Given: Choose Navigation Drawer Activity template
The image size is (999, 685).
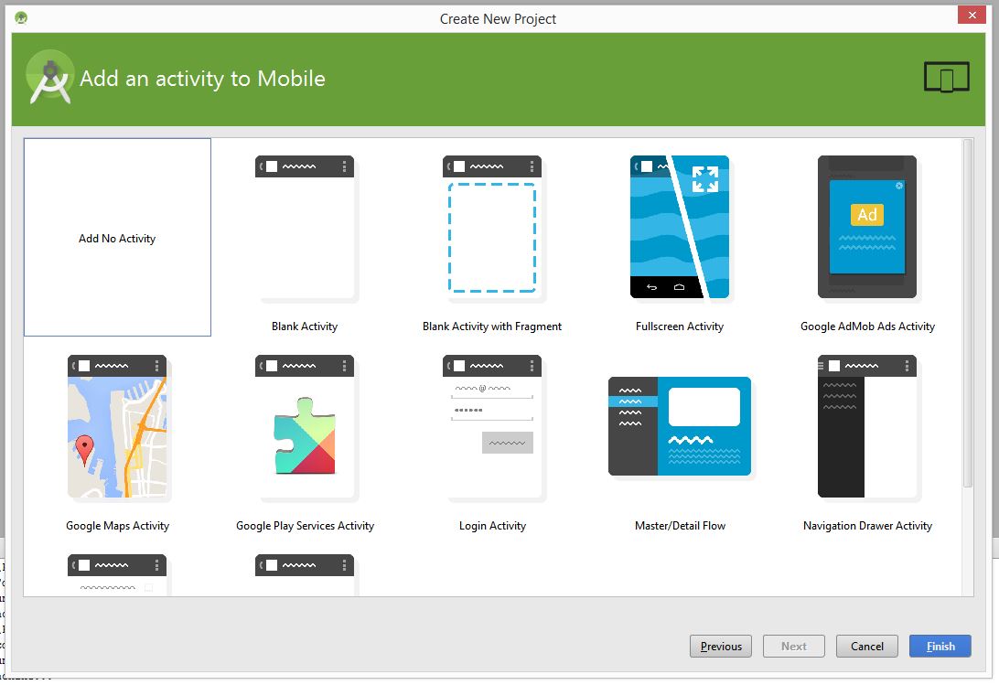Looking at the screenshot, I should (x=867, y=427).
